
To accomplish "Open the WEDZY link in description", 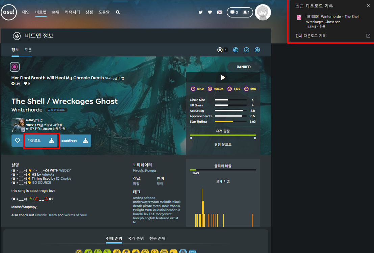I will [65, 171].
